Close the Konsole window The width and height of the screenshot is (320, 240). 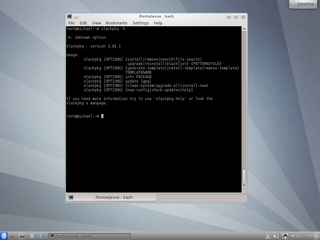(243, 16)
